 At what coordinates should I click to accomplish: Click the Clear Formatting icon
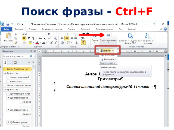(x=55, y=38)
